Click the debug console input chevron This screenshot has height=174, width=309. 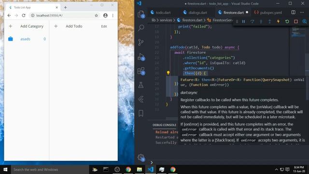point(152,162)
